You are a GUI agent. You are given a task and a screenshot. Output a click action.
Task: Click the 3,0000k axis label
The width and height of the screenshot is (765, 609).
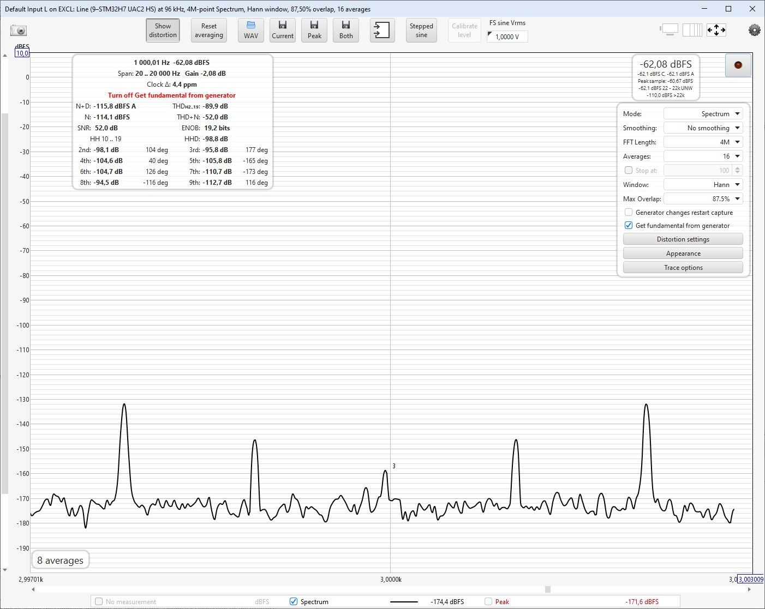(x=391, y=580)
